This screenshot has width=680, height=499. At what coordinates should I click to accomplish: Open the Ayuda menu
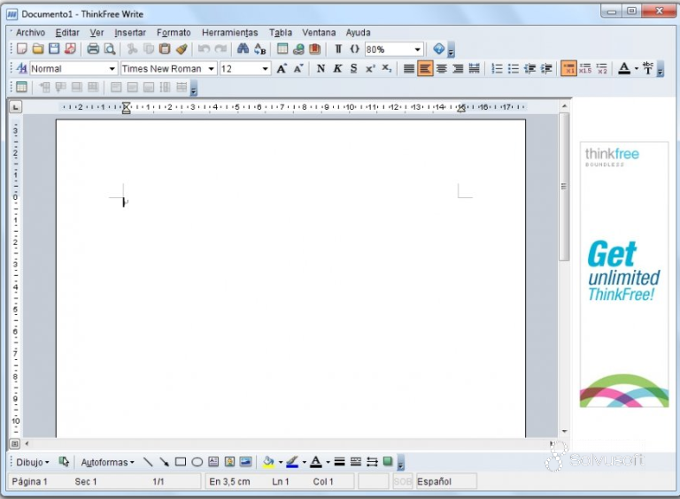point(359,33)
